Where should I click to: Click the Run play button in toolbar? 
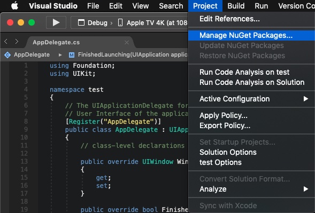56,22
